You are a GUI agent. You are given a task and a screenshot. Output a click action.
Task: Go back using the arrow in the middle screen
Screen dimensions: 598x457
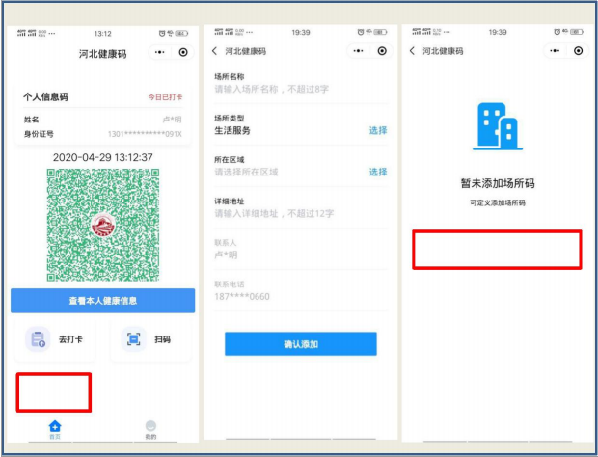(x=215, y=51)
